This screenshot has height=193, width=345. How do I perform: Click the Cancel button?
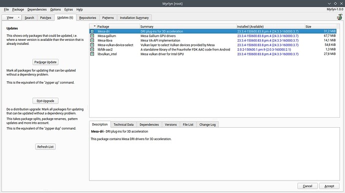(307, 186)
